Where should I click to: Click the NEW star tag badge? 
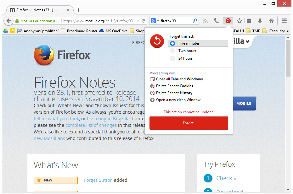coord(55,180)
